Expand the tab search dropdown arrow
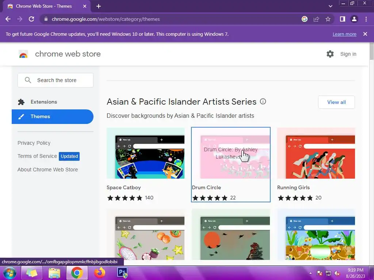 tap(330, 6)
